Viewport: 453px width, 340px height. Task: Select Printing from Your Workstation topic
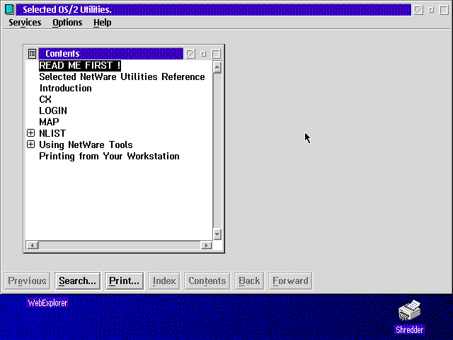(109, 156)
